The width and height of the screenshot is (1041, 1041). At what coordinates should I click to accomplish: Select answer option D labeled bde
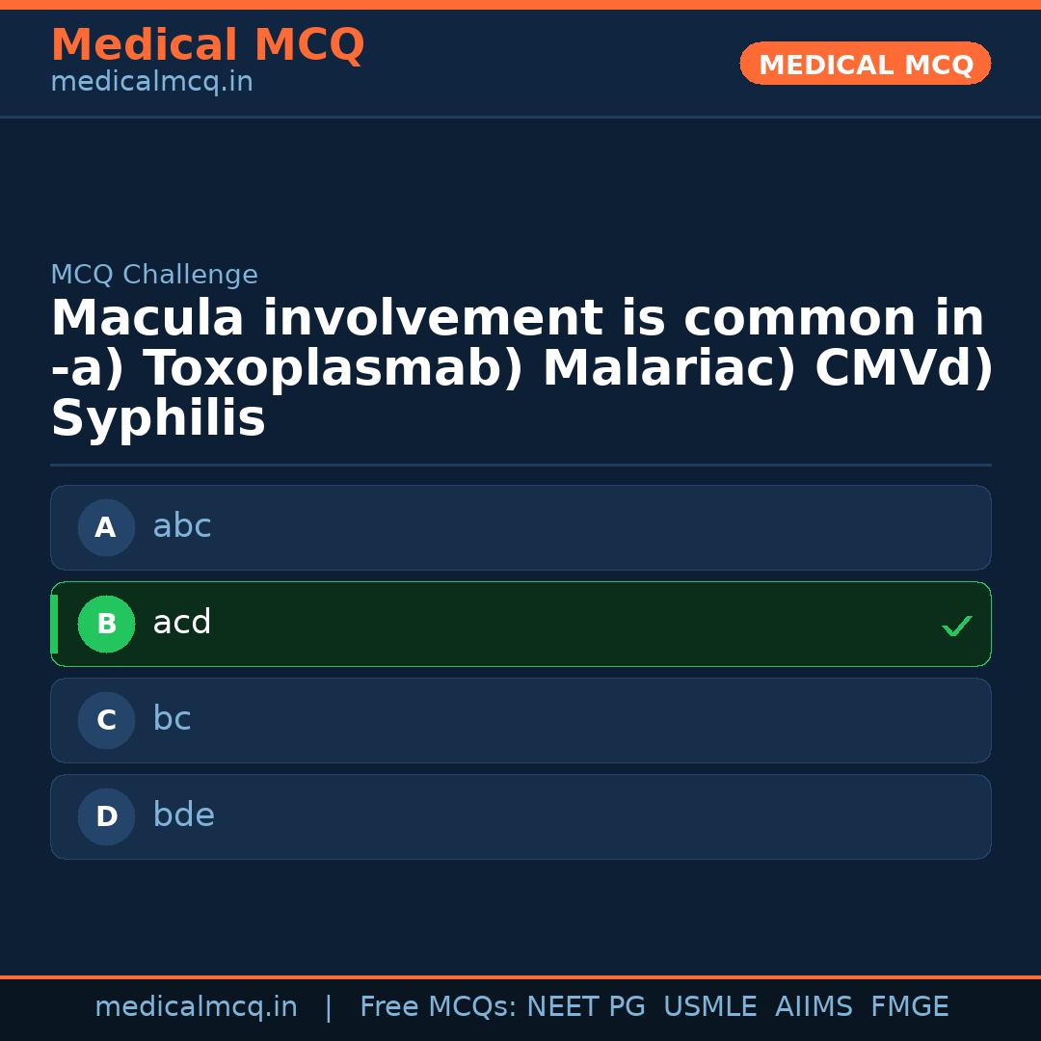pos(520,816)
